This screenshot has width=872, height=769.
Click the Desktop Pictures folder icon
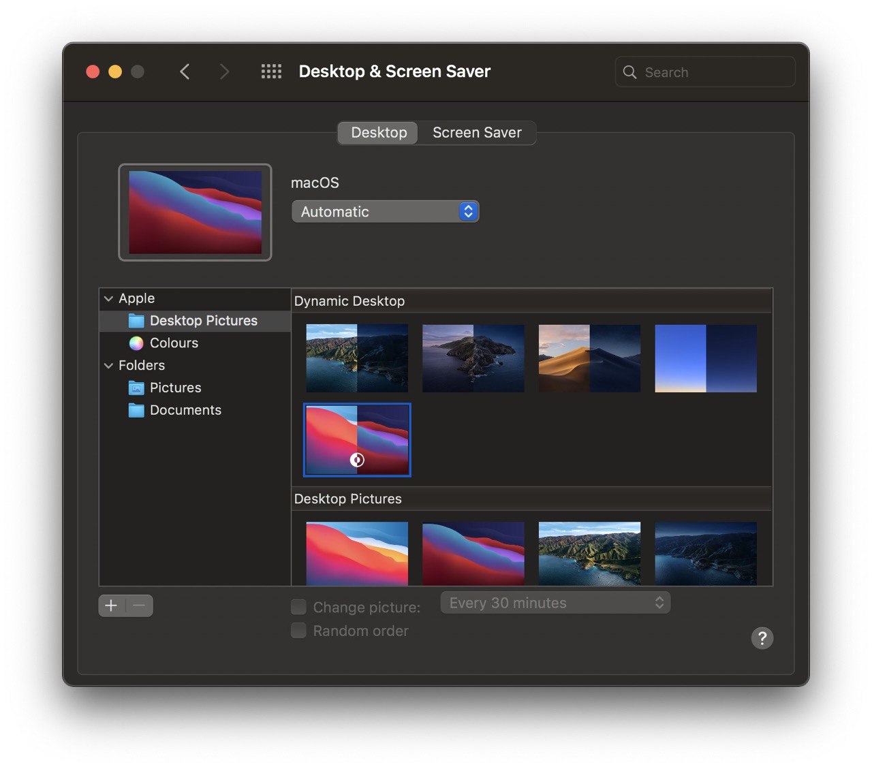click(x=137, y=321)
